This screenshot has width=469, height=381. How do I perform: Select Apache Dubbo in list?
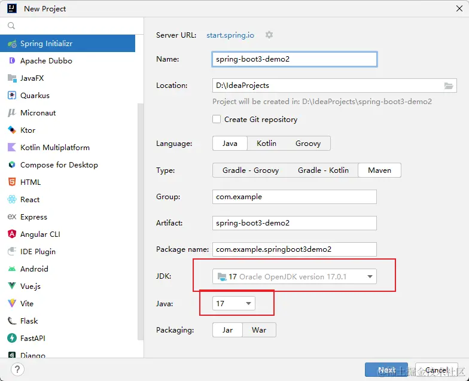pos(68,61)
